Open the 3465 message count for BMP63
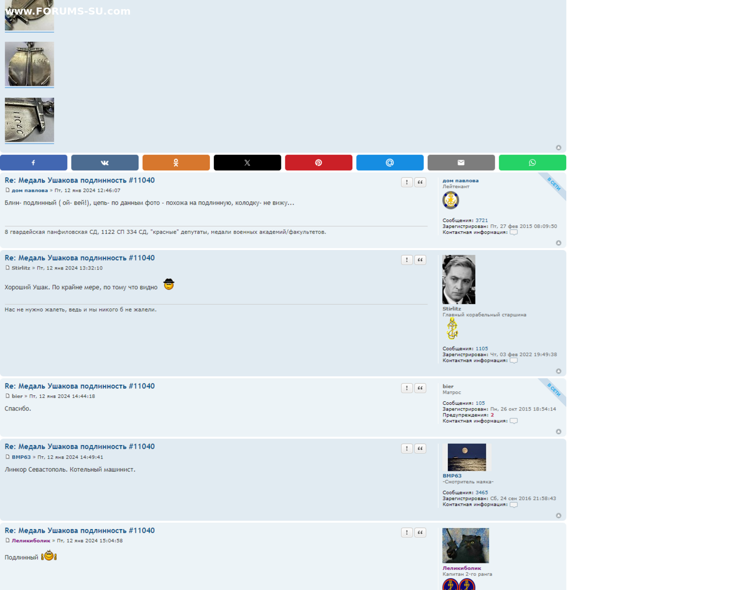755x590 pixels. point(482,492)
